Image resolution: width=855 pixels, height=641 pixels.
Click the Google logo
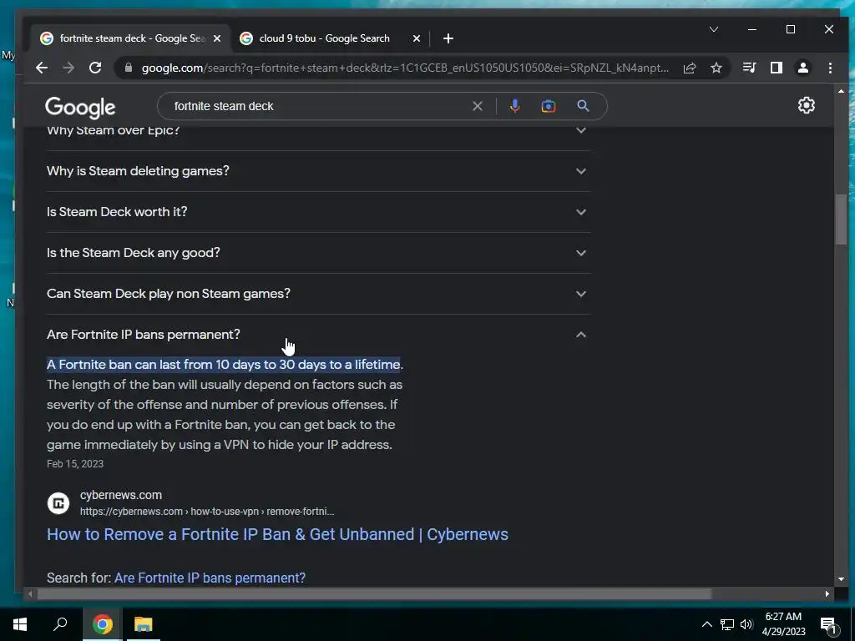pyautogui.click(x=80, y=108)
